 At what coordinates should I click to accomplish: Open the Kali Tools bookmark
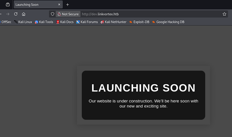click(x=44, y=22)
